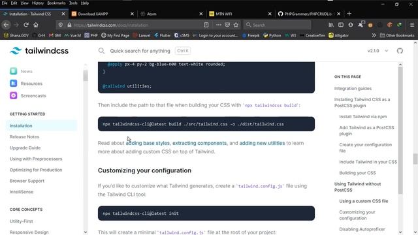Open Browser Support page
The width and height of the screenshot is (418, 235).
pos(27,181)
